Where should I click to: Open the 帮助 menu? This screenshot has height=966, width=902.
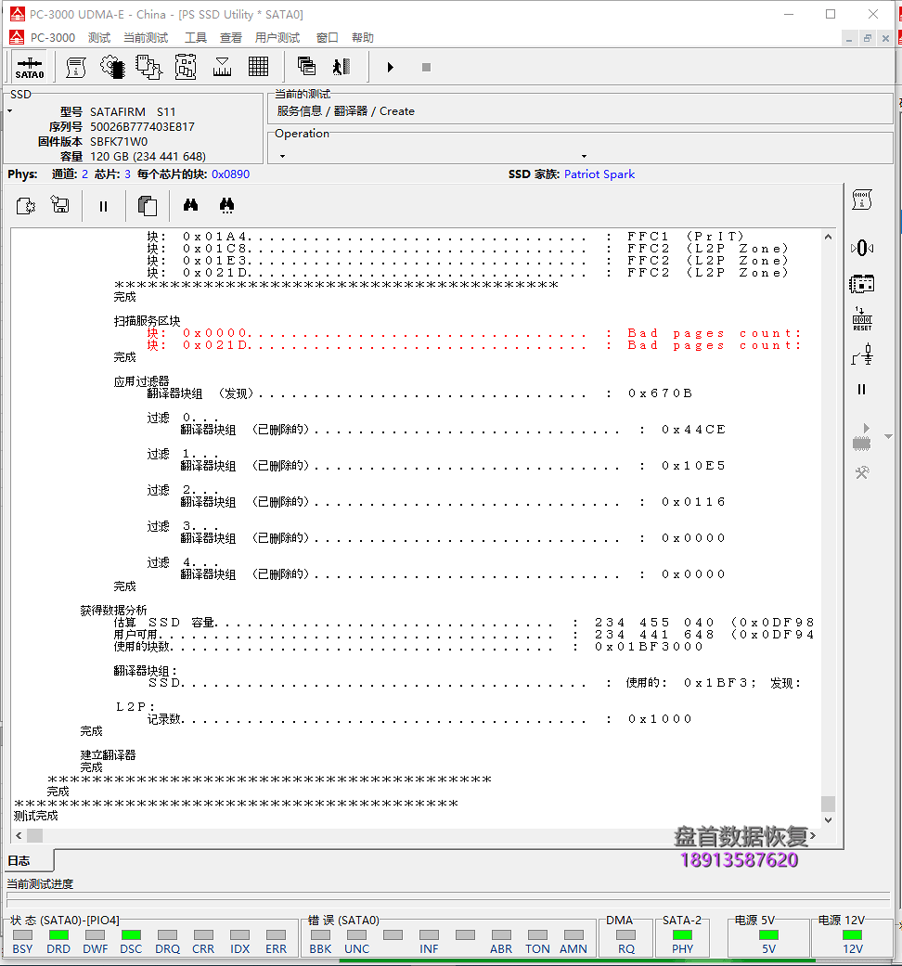[x=363, y=37]
